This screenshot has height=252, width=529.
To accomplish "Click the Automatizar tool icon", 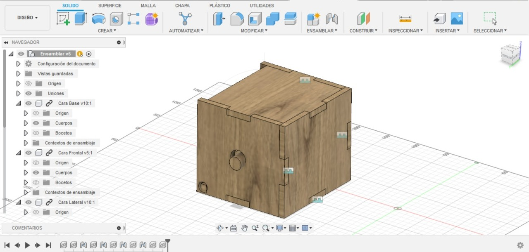I will (185, 19).
